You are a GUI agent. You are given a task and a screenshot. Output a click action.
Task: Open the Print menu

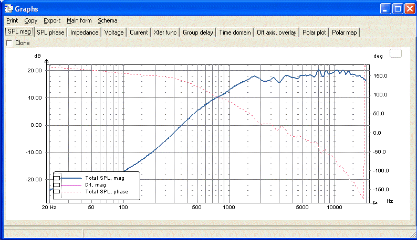(x=12, y=20)
